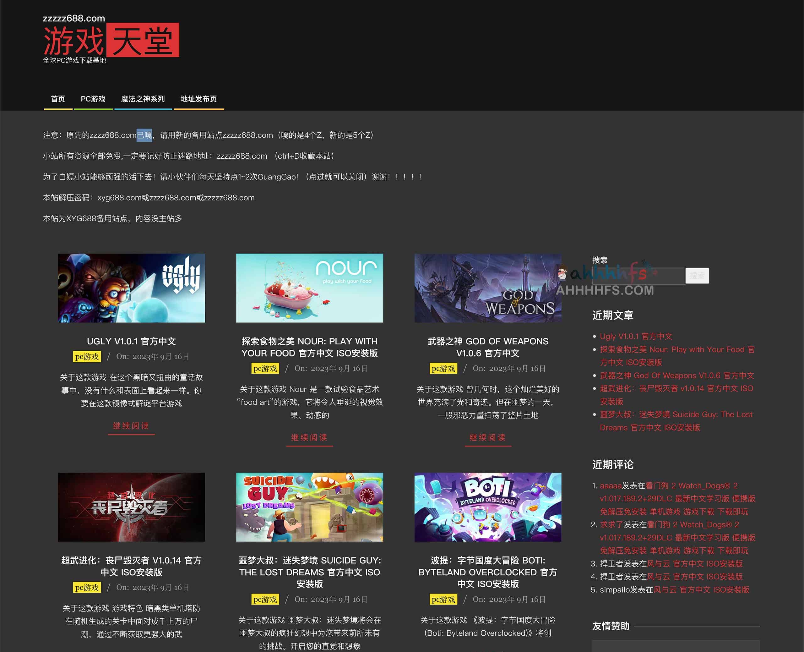Screen dimensions: 804x652
Task: Open recent article 噩梦大叔 Suicide Guy in sidebar
Action: (x=676, y=421)
